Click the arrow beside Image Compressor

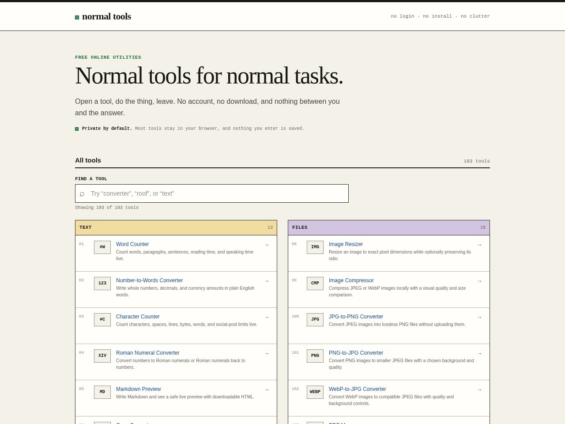click(x=479, y=281)
